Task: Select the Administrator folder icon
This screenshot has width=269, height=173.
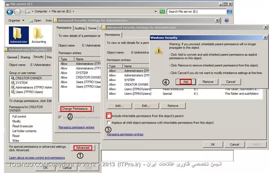Action: pyautogui.click(x=19, y=35)
